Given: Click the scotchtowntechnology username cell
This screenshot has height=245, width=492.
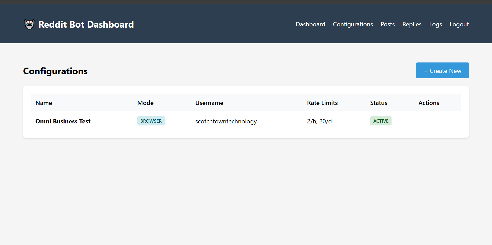Looking at the screenshot, I should [x=226, y=121].
